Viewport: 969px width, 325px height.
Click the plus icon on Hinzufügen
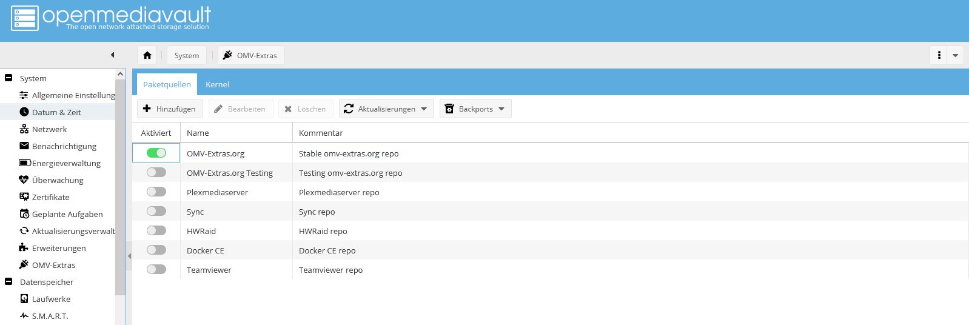click(x=147, y=109)
